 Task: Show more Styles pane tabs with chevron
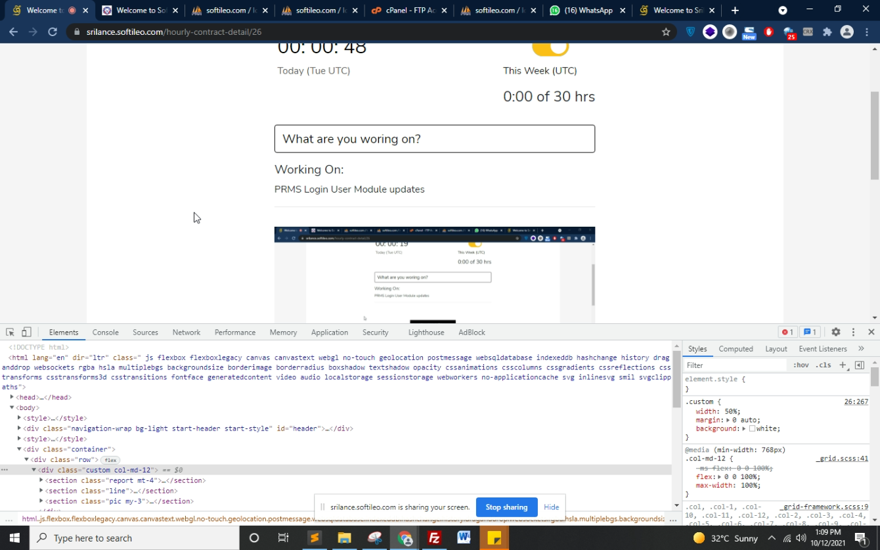(x=861, y=349)
